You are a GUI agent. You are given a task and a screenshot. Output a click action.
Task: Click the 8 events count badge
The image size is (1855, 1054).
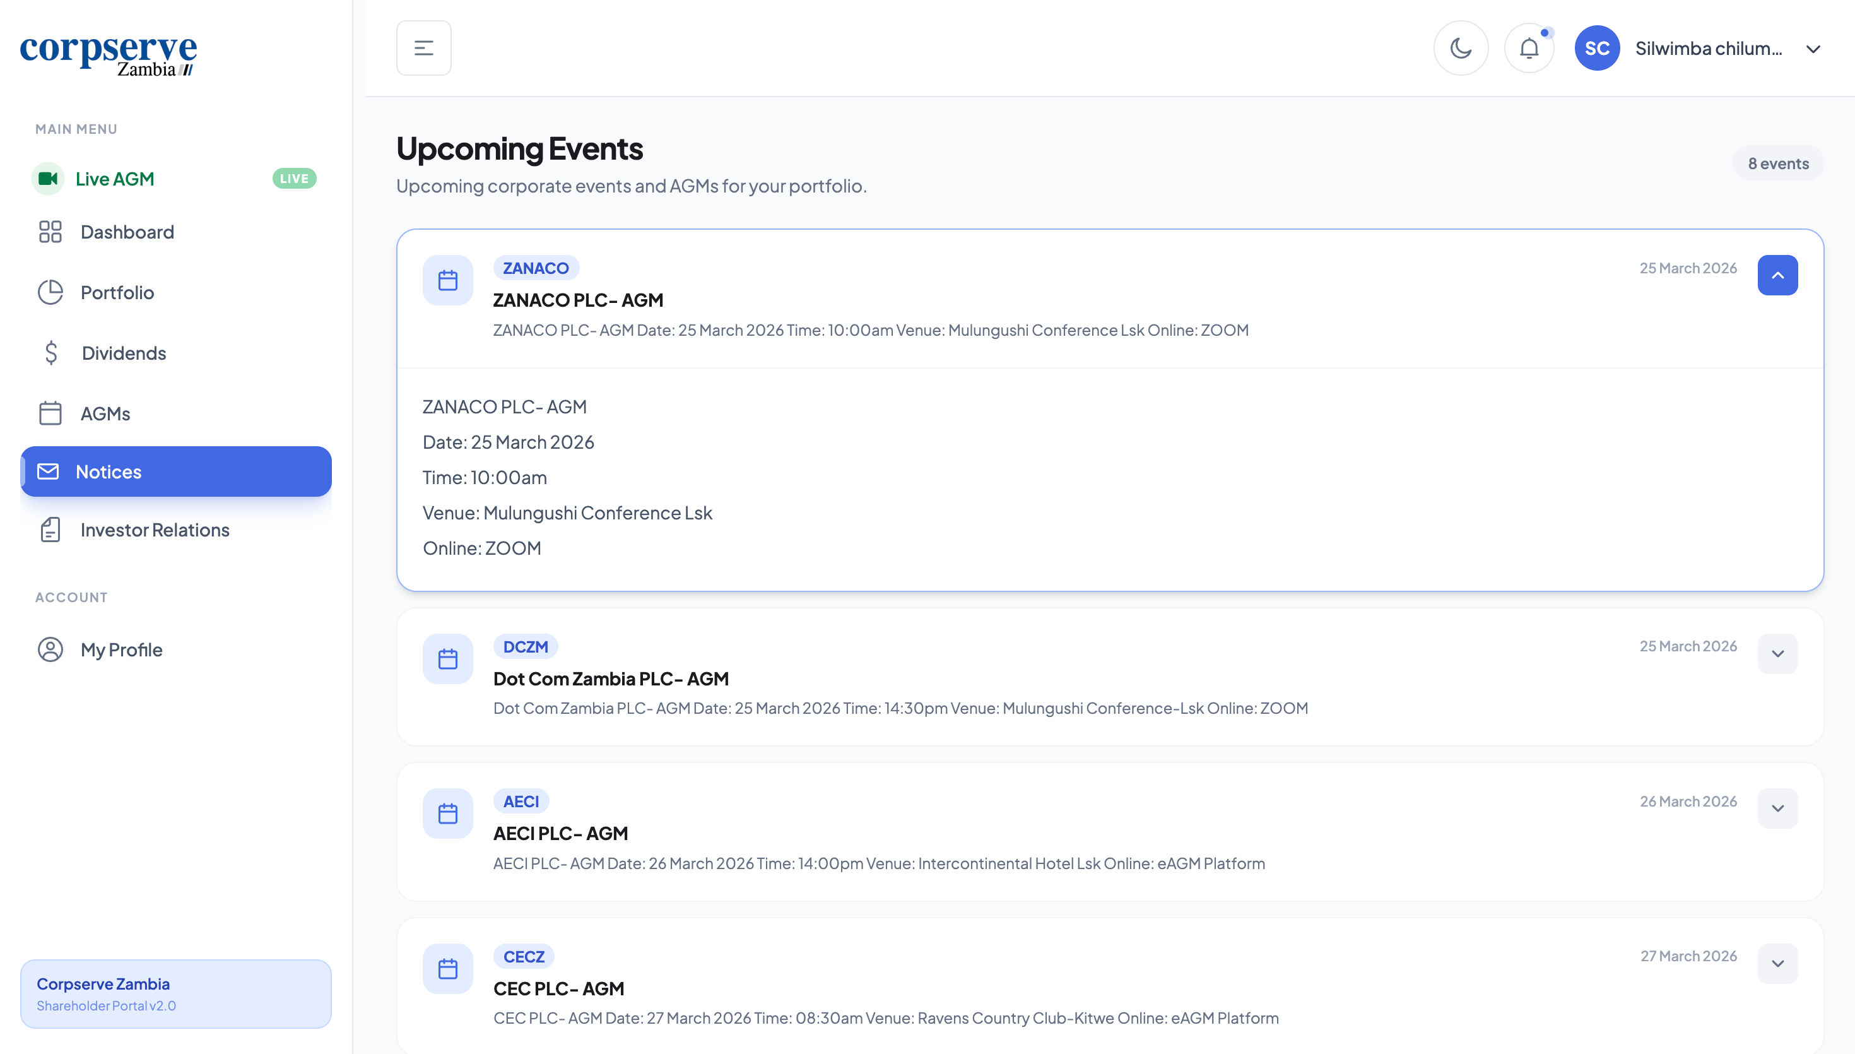(1777, 163)
